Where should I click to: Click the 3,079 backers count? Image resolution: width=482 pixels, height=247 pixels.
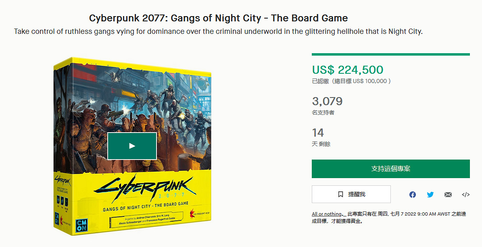coord(327,101)
